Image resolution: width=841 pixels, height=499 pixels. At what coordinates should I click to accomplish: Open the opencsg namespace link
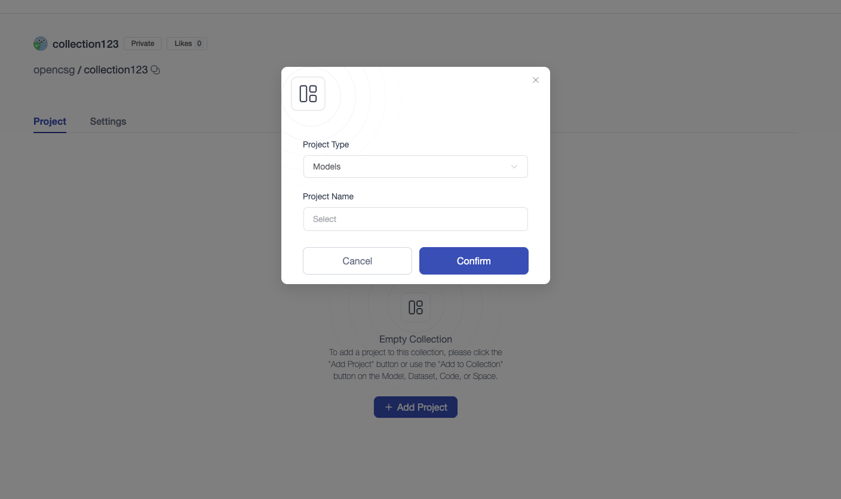54,70
